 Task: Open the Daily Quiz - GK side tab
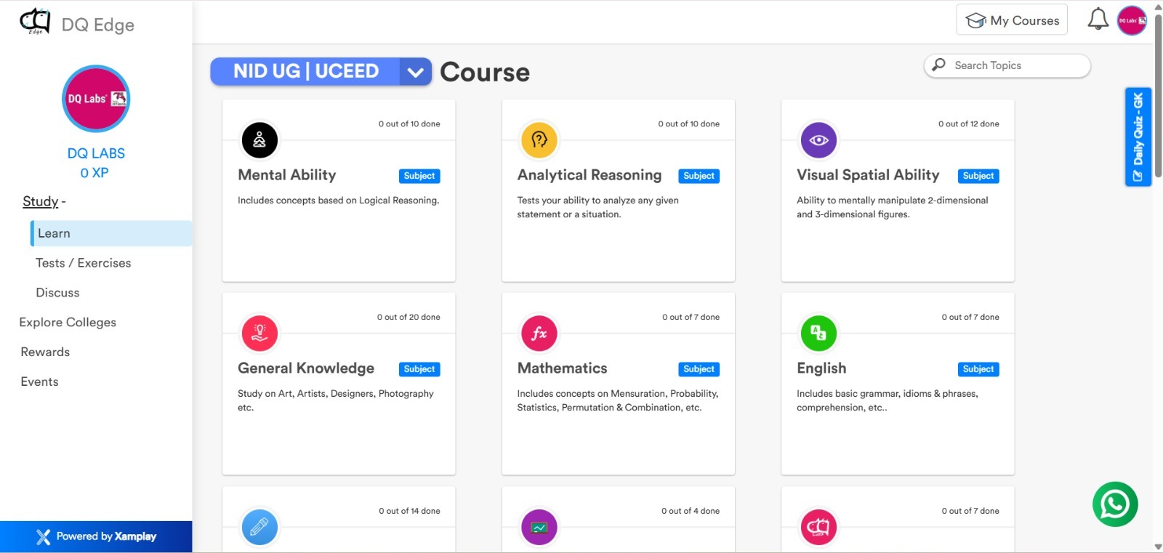(1138, 137)
